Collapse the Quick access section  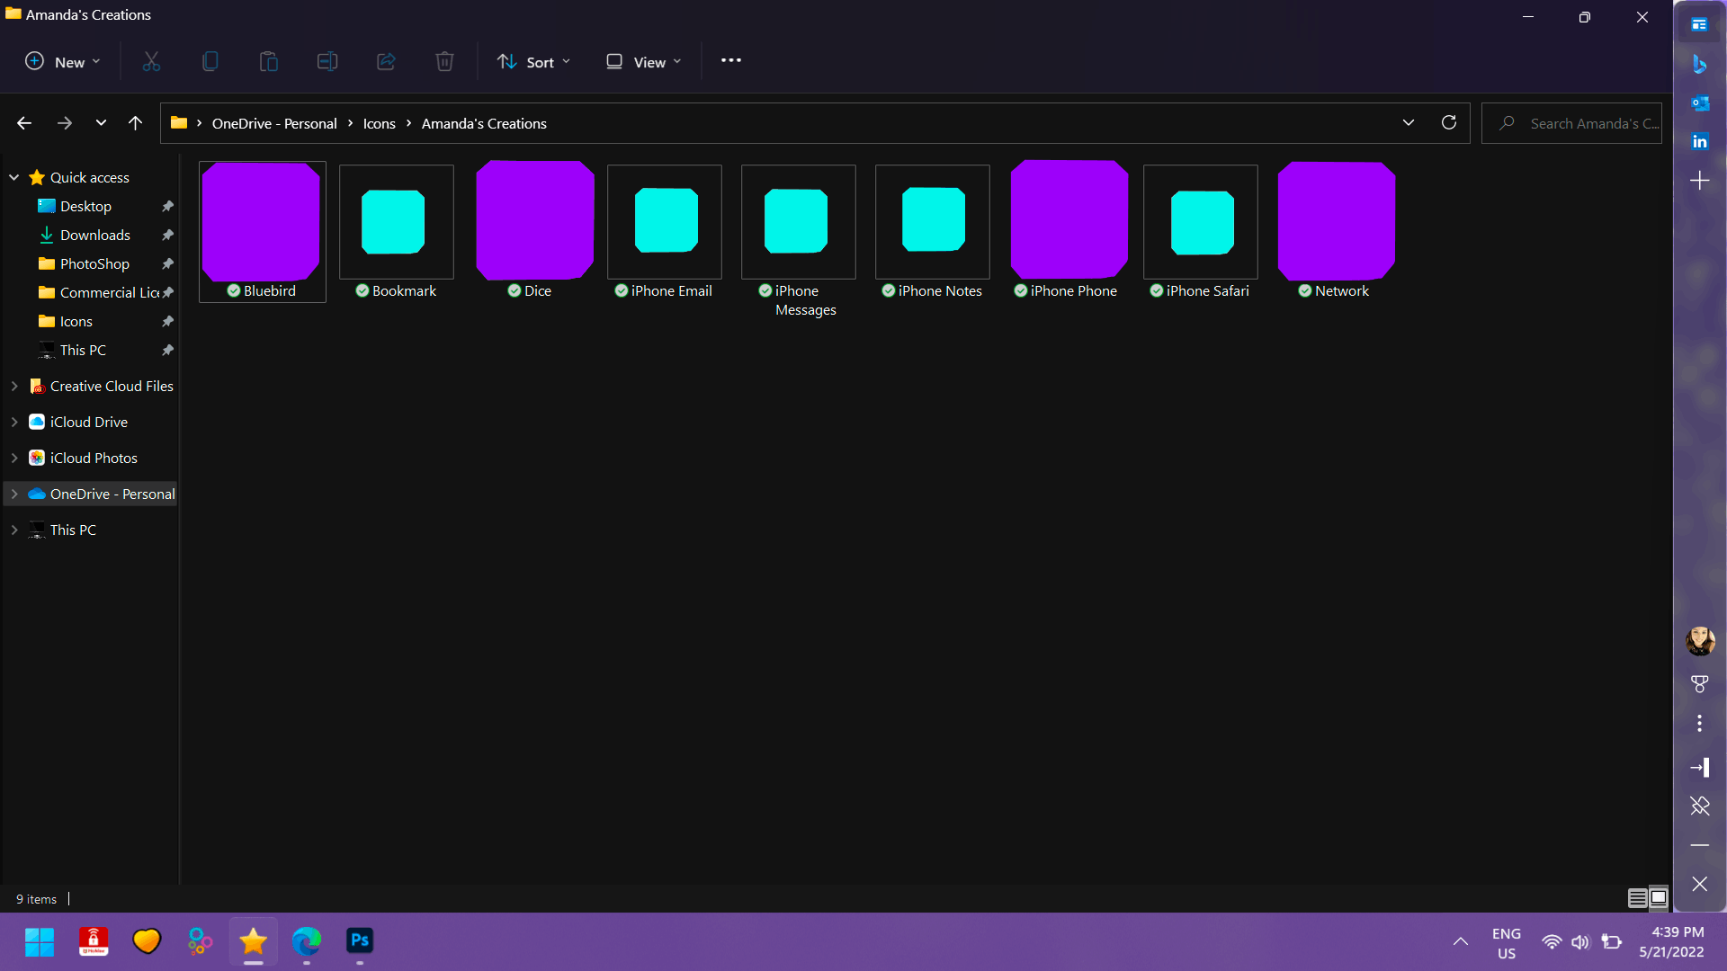[14, 177]
